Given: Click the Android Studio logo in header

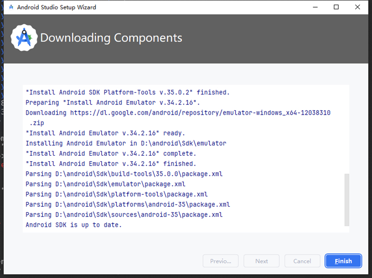Looking at the screenshot, I should 24,38.
